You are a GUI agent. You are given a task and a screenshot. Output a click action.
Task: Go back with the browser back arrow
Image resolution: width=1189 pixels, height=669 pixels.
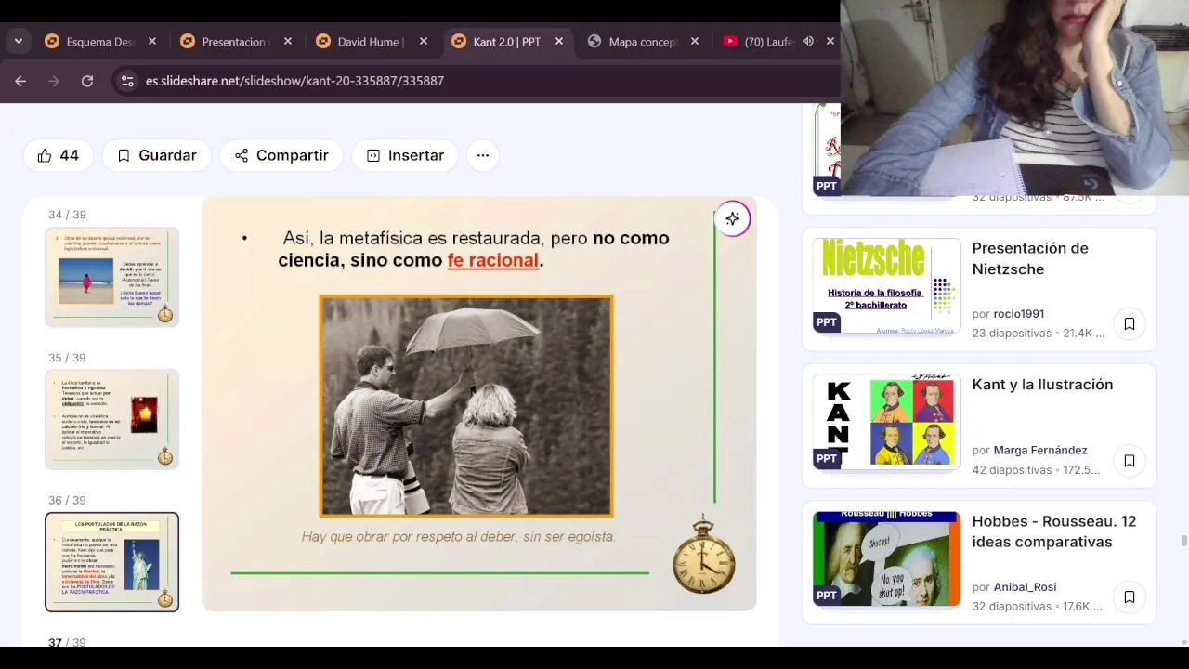tap(20, 81)
